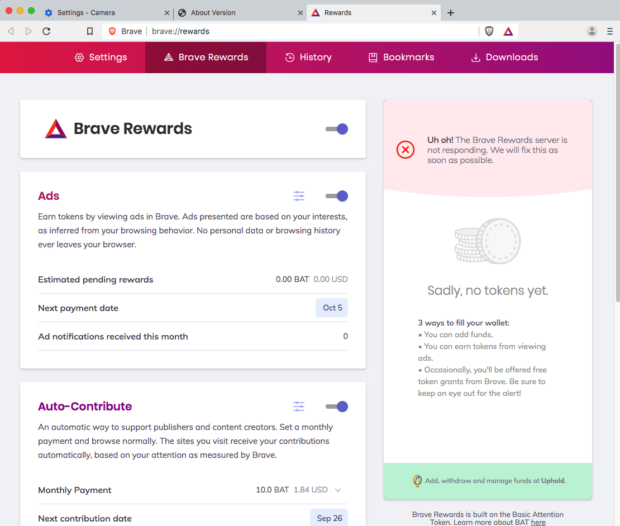Go to Settings in the navigation bar
Screen dimensions: 620x526
[x=101, y=58]
